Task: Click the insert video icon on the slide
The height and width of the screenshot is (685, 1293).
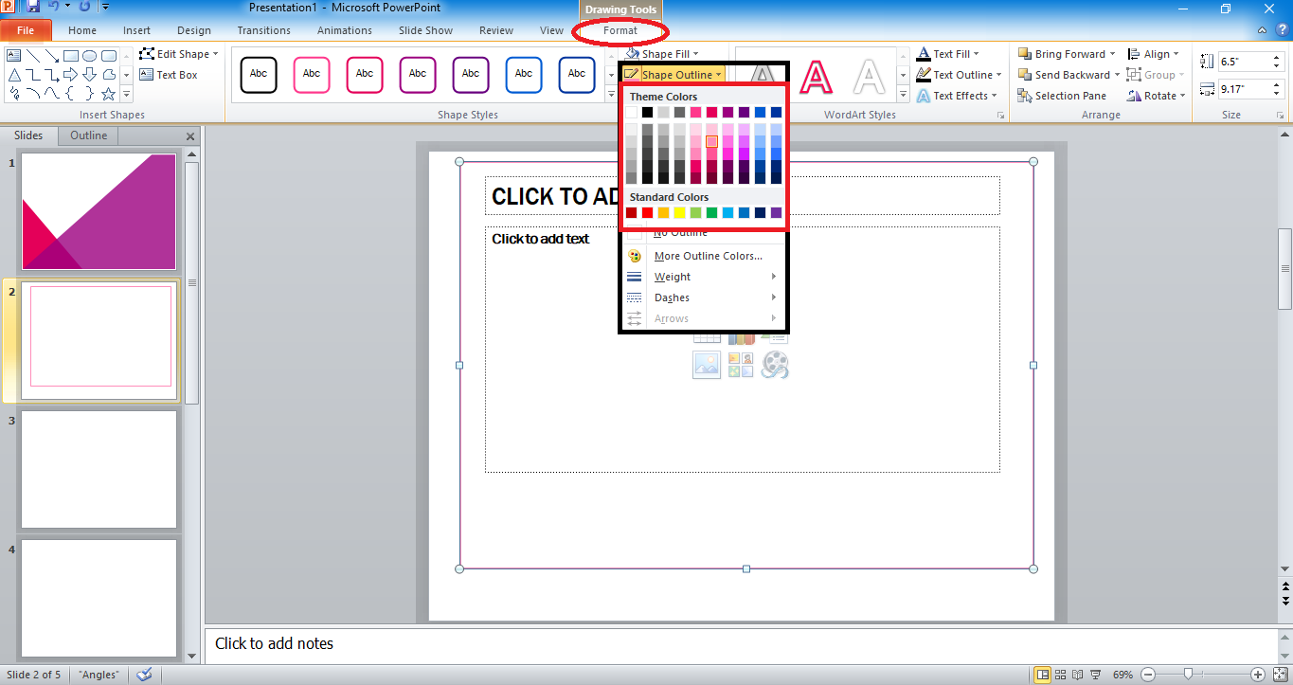Action: [x=775, y=364]
